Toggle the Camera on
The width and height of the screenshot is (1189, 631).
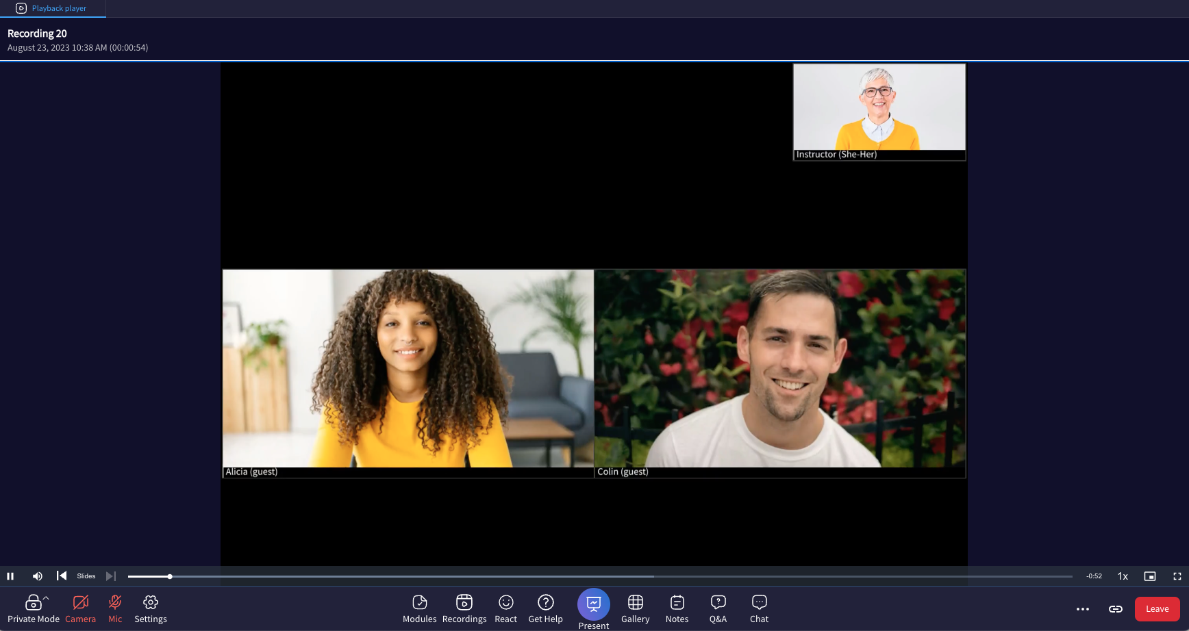click(80, 608)
